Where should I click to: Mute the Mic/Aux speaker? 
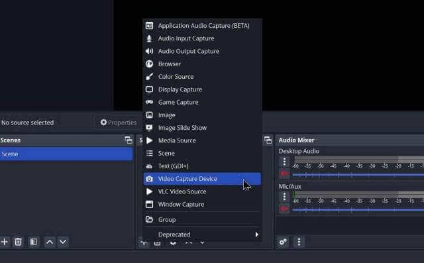click(x=284, y=209)
